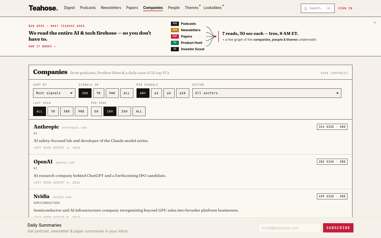Screen dimensions: 381x238
Task: Set Last Seen to 30D
Action: [67, 111]
